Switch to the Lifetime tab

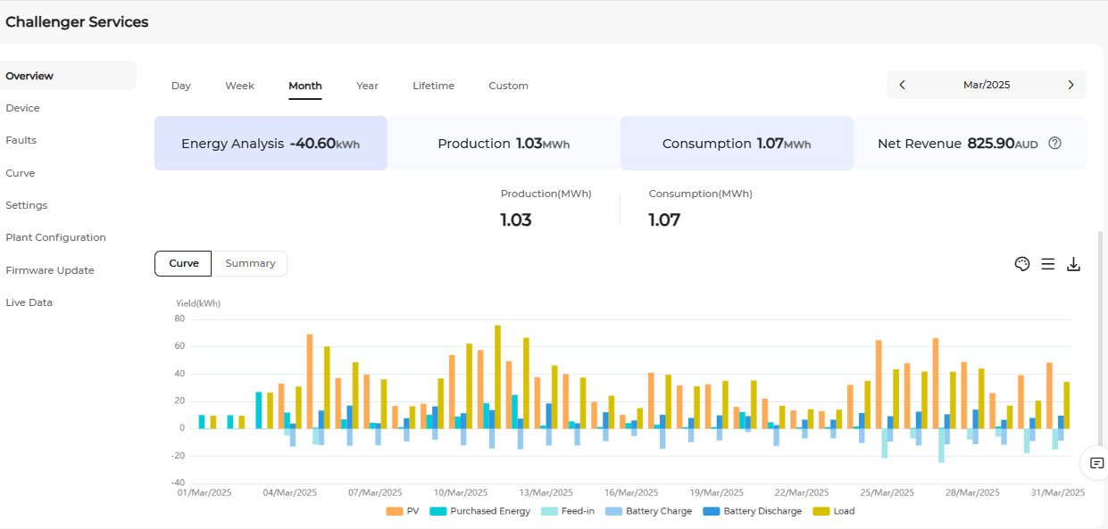click(x=433, y=86)
